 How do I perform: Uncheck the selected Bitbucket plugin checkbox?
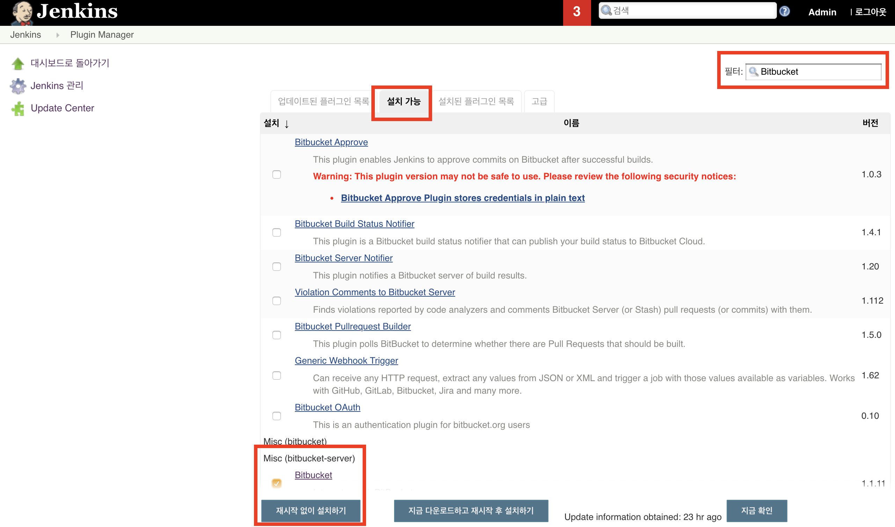pyautogui.click(x=277, y=483)
